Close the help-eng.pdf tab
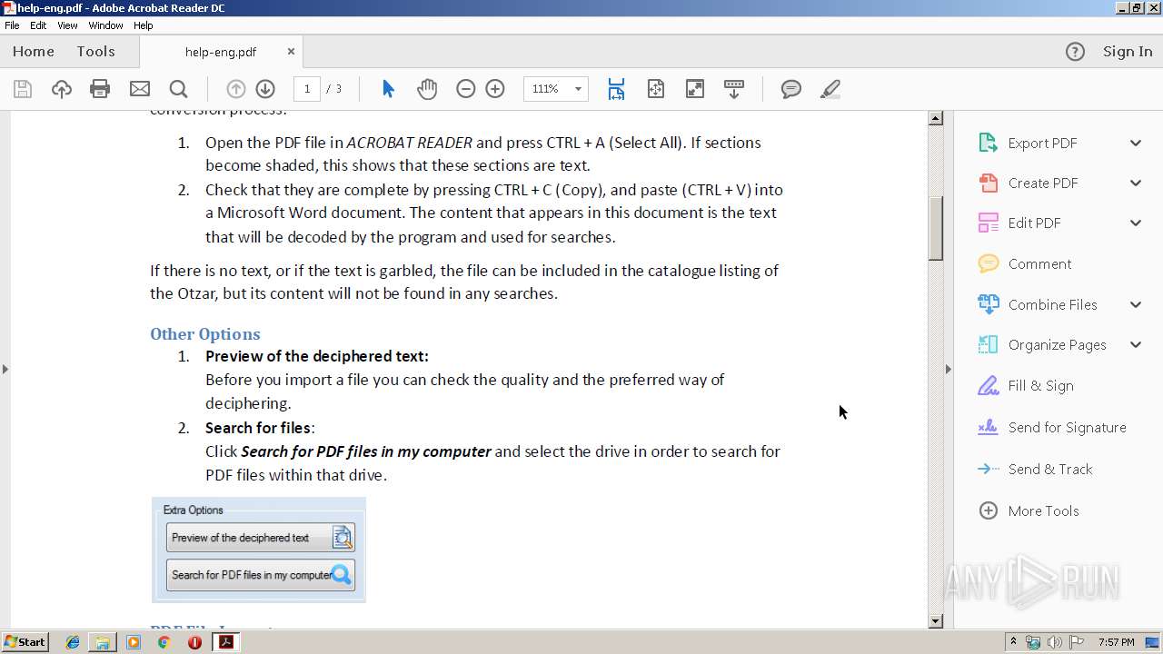Viewport: 1163px width, 654px height. pos(291,52)
